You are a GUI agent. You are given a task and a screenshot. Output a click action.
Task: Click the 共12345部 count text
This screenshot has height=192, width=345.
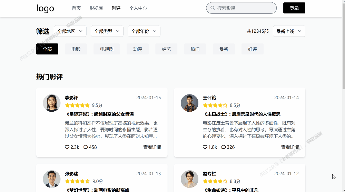click(258, 31)
